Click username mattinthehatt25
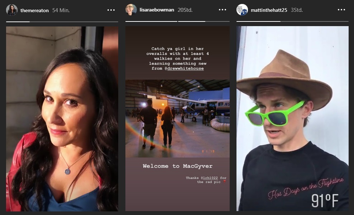This screenshot has width=354, height=215. coord(269,10)
